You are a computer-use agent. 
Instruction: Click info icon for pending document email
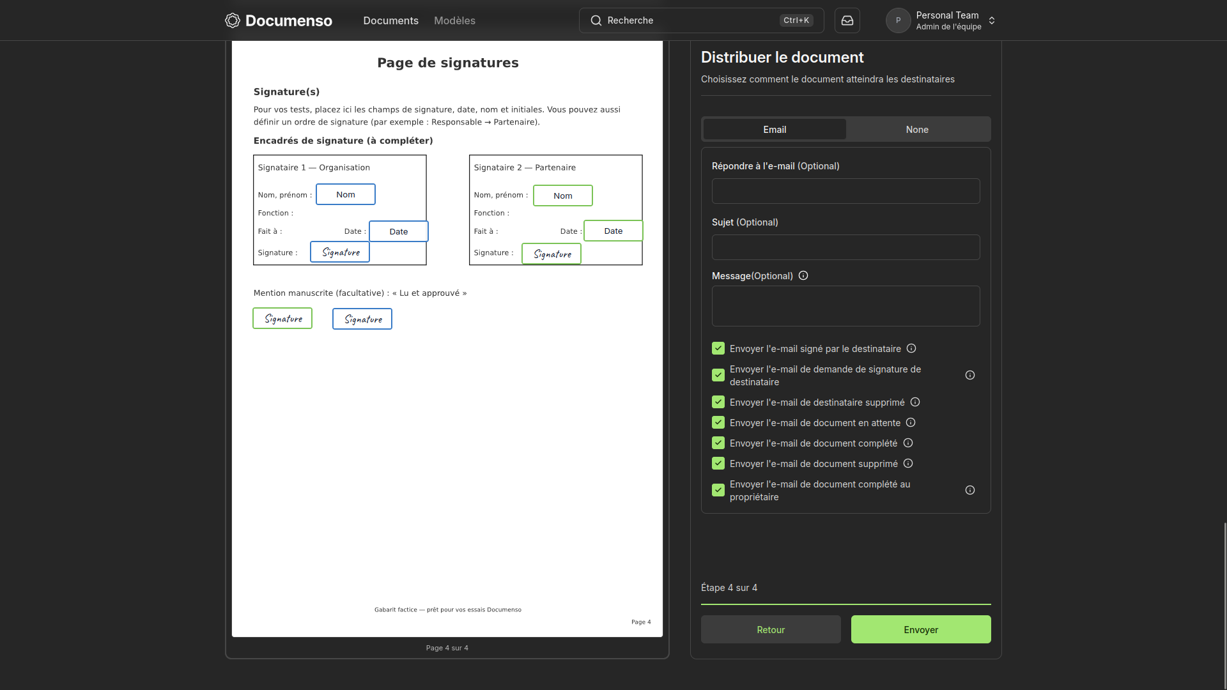click(x=911, y=422)
